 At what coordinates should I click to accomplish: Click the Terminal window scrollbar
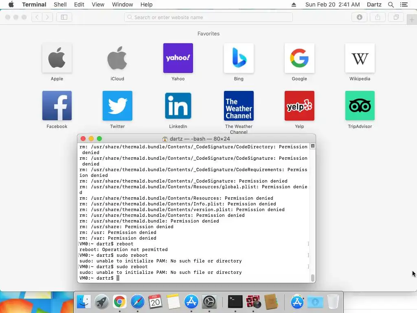pyautogui.click(x=313, y=278)
